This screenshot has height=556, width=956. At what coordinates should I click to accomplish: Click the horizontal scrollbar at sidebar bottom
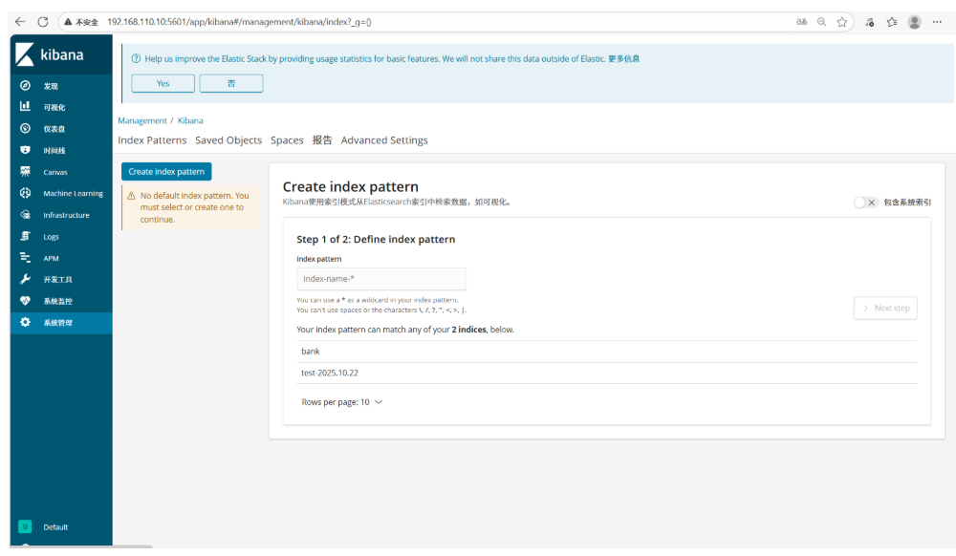click(x=81, y=546)
